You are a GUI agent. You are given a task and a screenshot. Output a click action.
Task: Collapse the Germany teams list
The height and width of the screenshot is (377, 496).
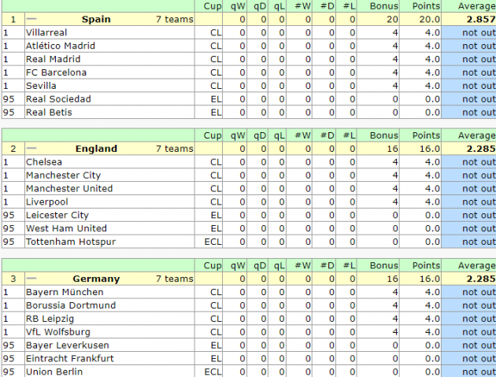click(31, 279)
